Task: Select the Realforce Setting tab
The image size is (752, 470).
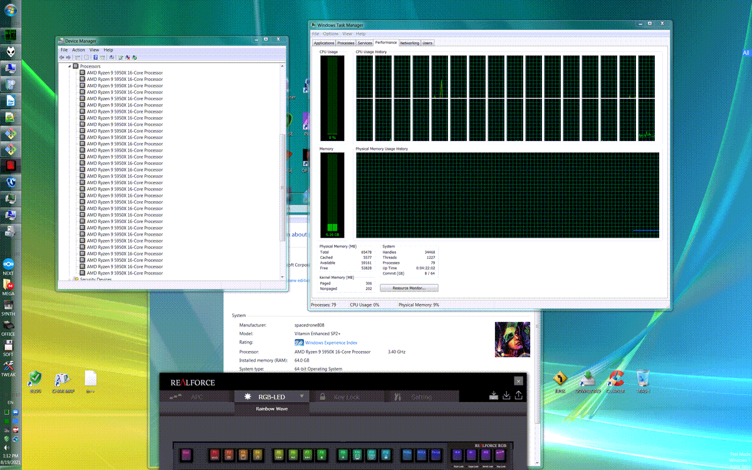Action: coord(420,397)
